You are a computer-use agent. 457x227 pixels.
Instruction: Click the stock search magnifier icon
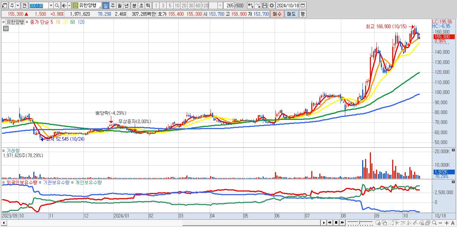pos(57,5)
